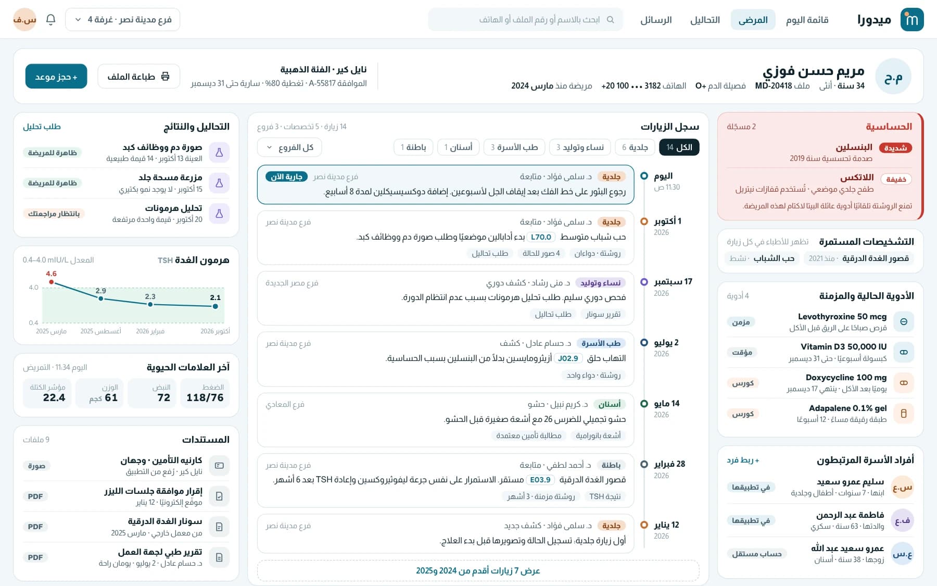Click flask icon beside مزرعة مسحة جلد
937x586 pixels.
click(219, 183)
